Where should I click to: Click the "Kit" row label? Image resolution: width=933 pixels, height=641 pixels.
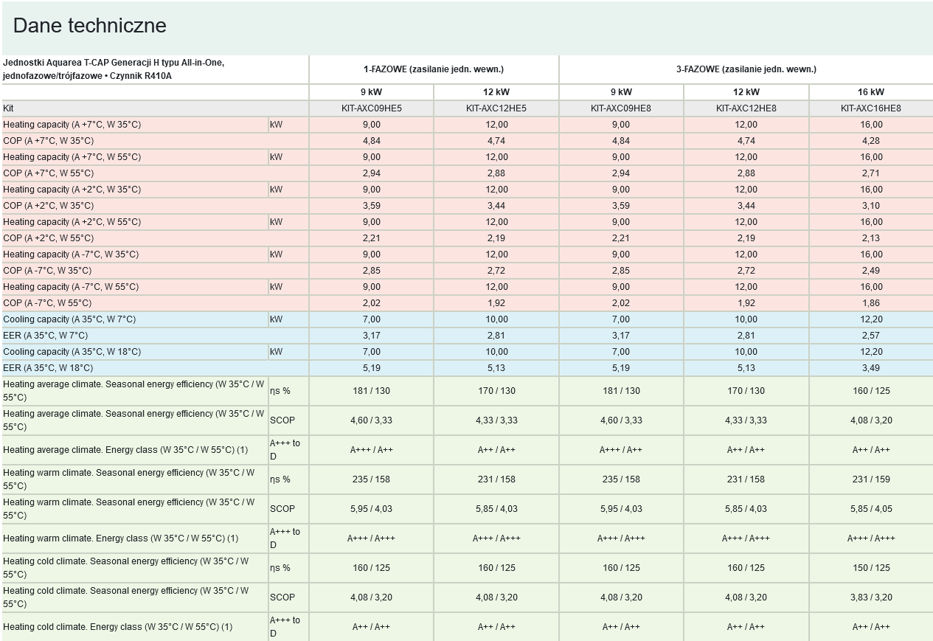[x=9, y=108]
